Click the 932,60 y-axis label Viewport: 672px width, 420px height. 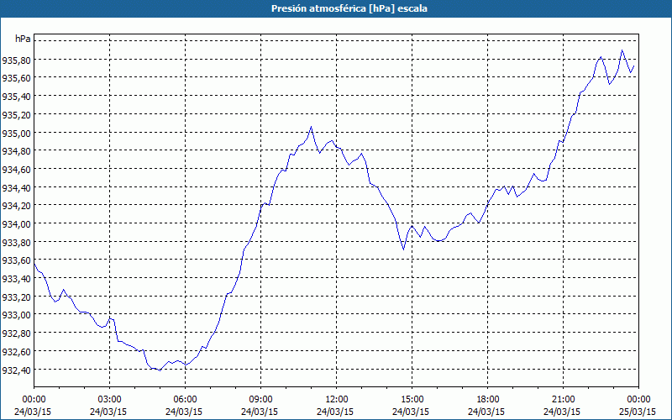click(16, 352)
